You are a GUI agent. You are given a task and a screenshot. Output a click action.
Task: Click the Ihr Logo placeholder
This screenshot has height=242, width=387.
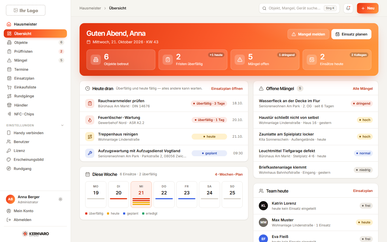pyautogui.click(x=26, y=10)
